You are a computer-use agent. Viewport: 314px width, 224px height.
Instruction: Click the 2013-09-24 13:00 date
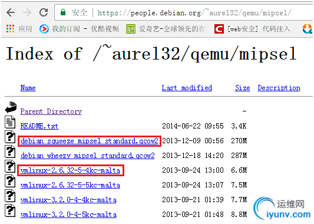click(193, 170)
